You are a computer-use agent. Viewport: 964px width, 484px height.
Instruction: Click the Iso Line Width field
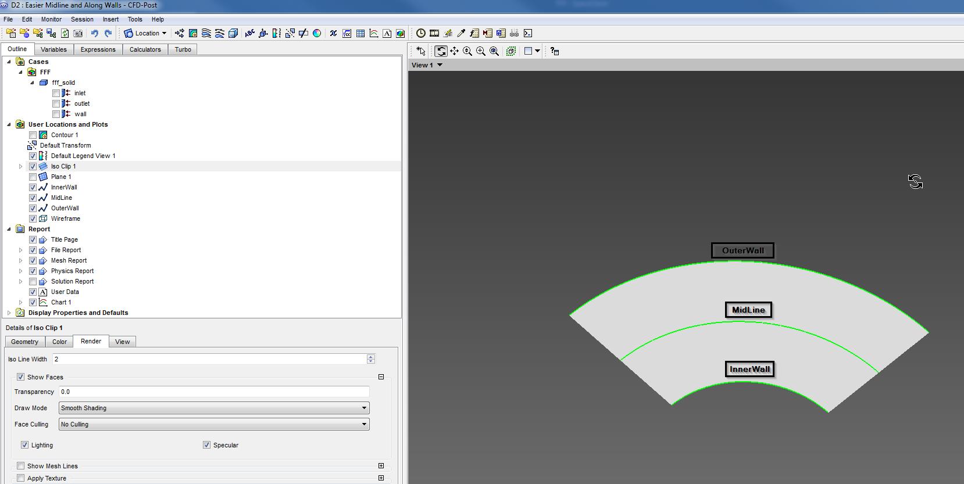210,359
